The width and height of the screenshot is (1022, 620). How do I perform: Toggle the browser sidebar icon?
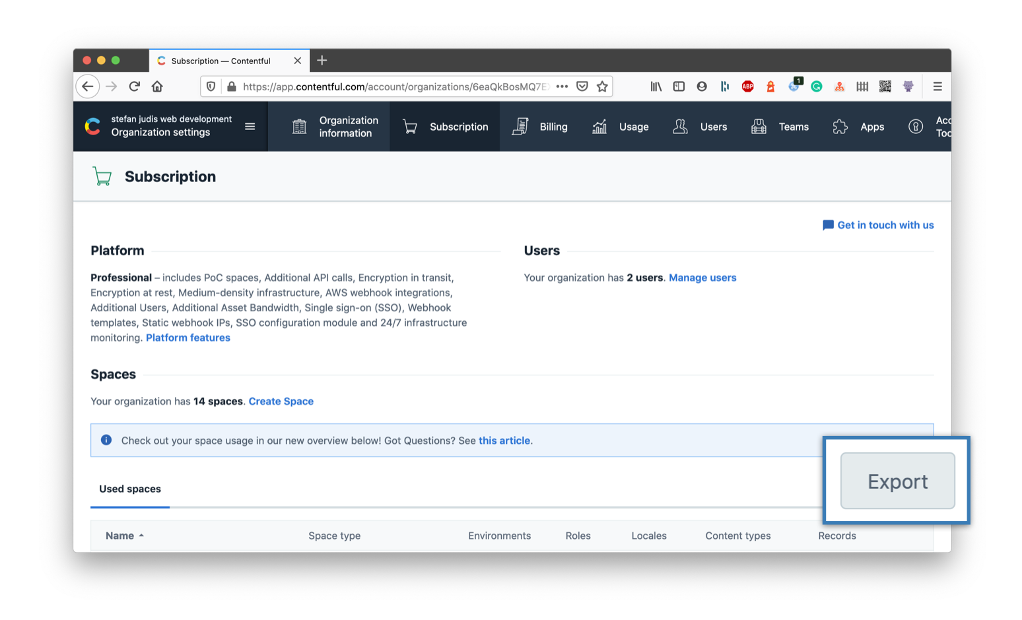click(679, 86)
